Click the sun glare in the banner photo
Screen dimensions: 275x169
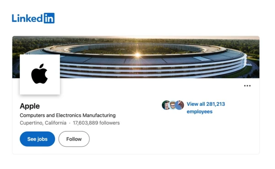point(137,55)
